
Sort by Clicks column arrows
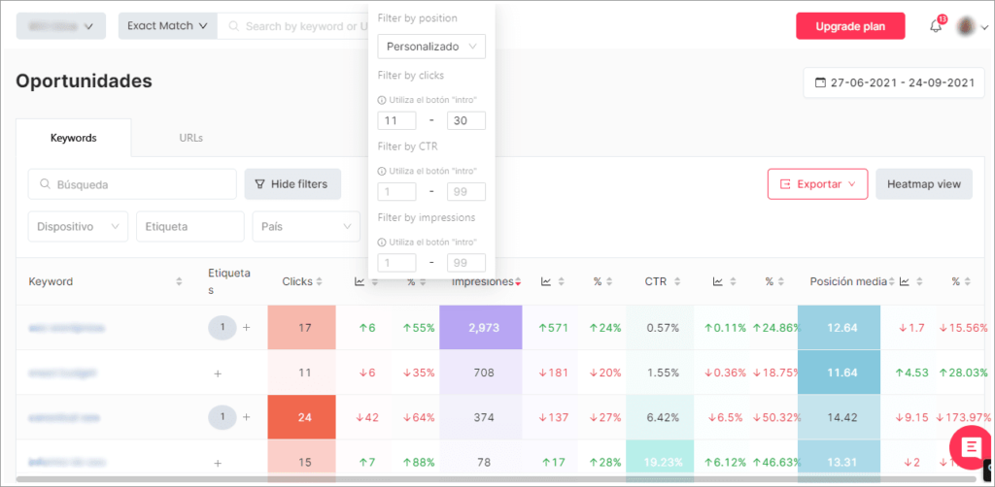[x=319, y=281]
